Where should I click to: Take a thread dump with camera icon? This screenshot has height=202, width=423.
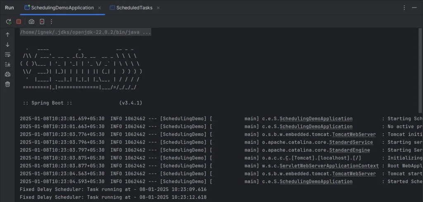pyautogui.click(x=31, y=21)
